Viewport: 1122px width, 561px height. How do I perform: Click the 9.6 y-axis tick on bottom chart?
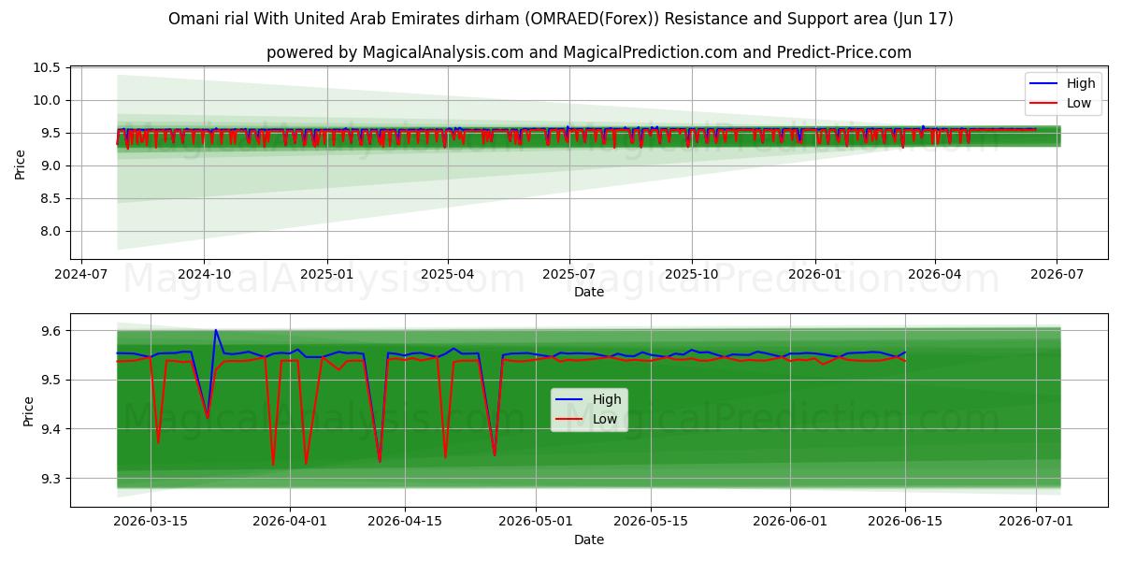[51, 331]
